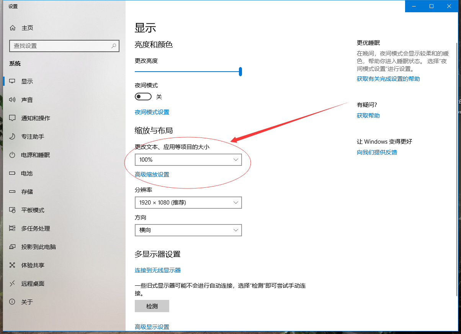Click the 获取帮助 link
Screen dimensions: 461x334
pyautogui.click(x=368, y=116)
